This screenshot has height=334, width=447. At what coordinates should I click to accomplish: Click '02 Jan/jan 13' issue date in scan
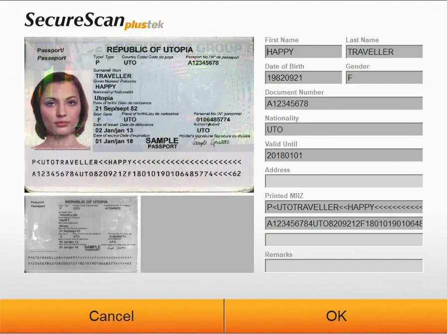point(114,130)
